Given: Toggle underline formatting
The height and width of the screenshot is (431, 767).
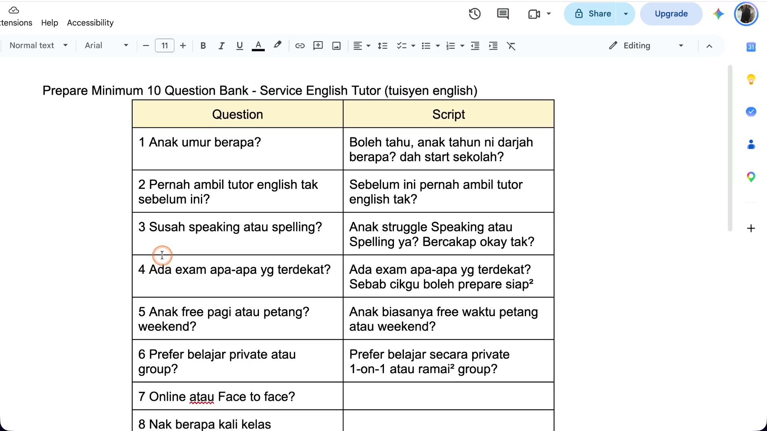Looking at the screenshot, I should [x=240, y=46].
